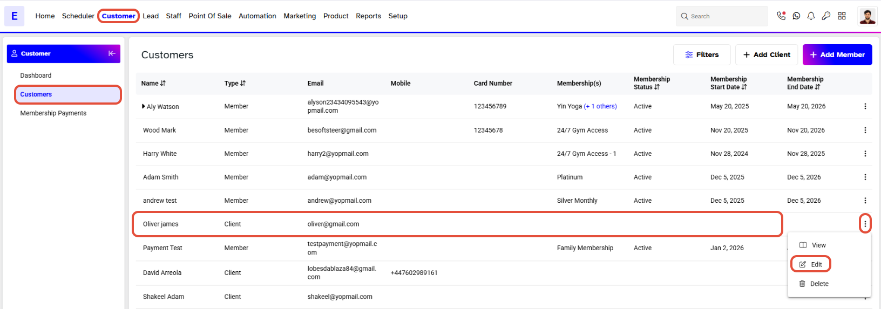Open the notifications bell
The width and height of the screenshot is (881, 309).
tap(811, 16)
